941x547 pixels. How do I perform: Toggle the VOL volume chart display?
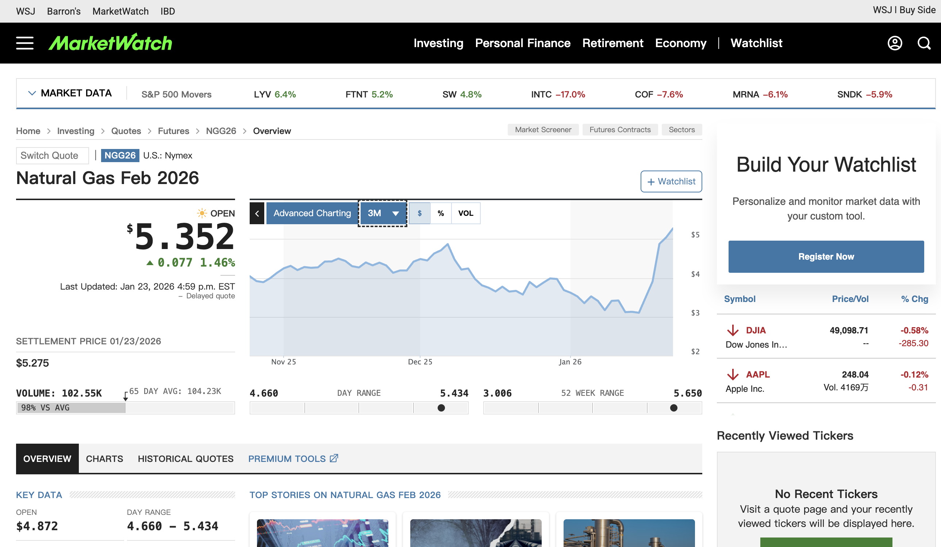click(x=465, y=213)
